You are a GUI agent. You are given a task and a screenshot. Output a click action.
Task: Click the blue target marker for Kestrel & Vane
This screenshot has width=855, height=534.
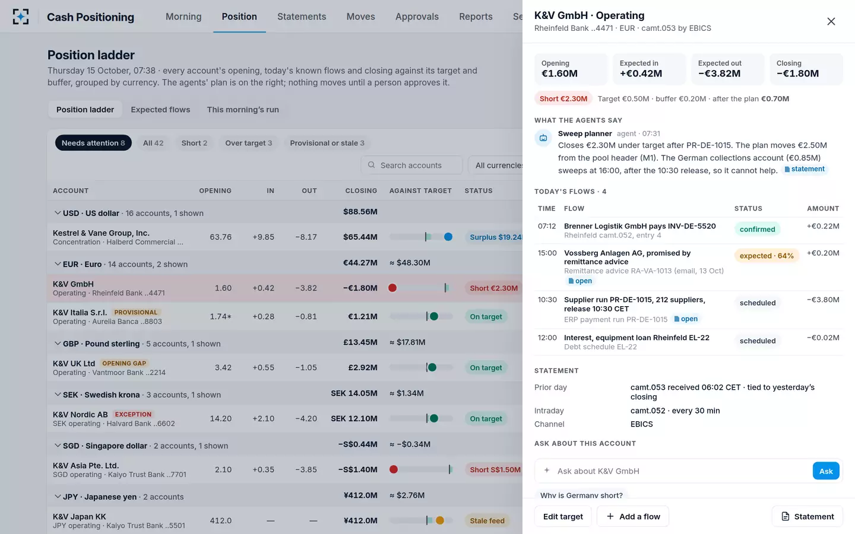click(448, 237)
